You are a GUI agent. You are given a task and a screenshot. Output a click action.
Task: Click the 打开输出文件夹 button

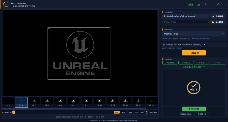186,114
